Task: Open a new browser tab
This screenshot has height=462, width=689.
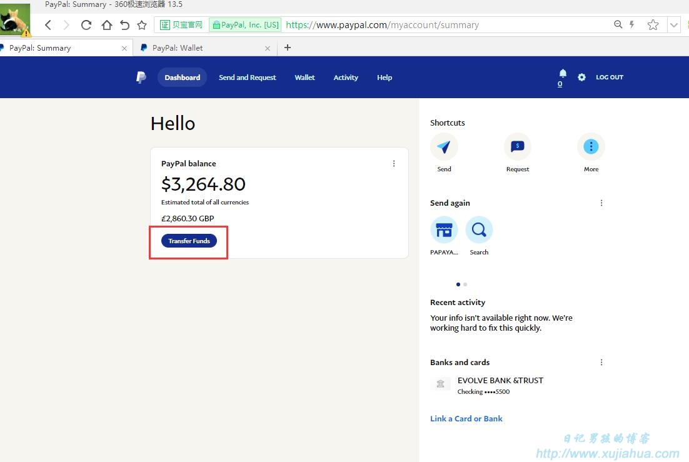Action: (x=288, y=48)
